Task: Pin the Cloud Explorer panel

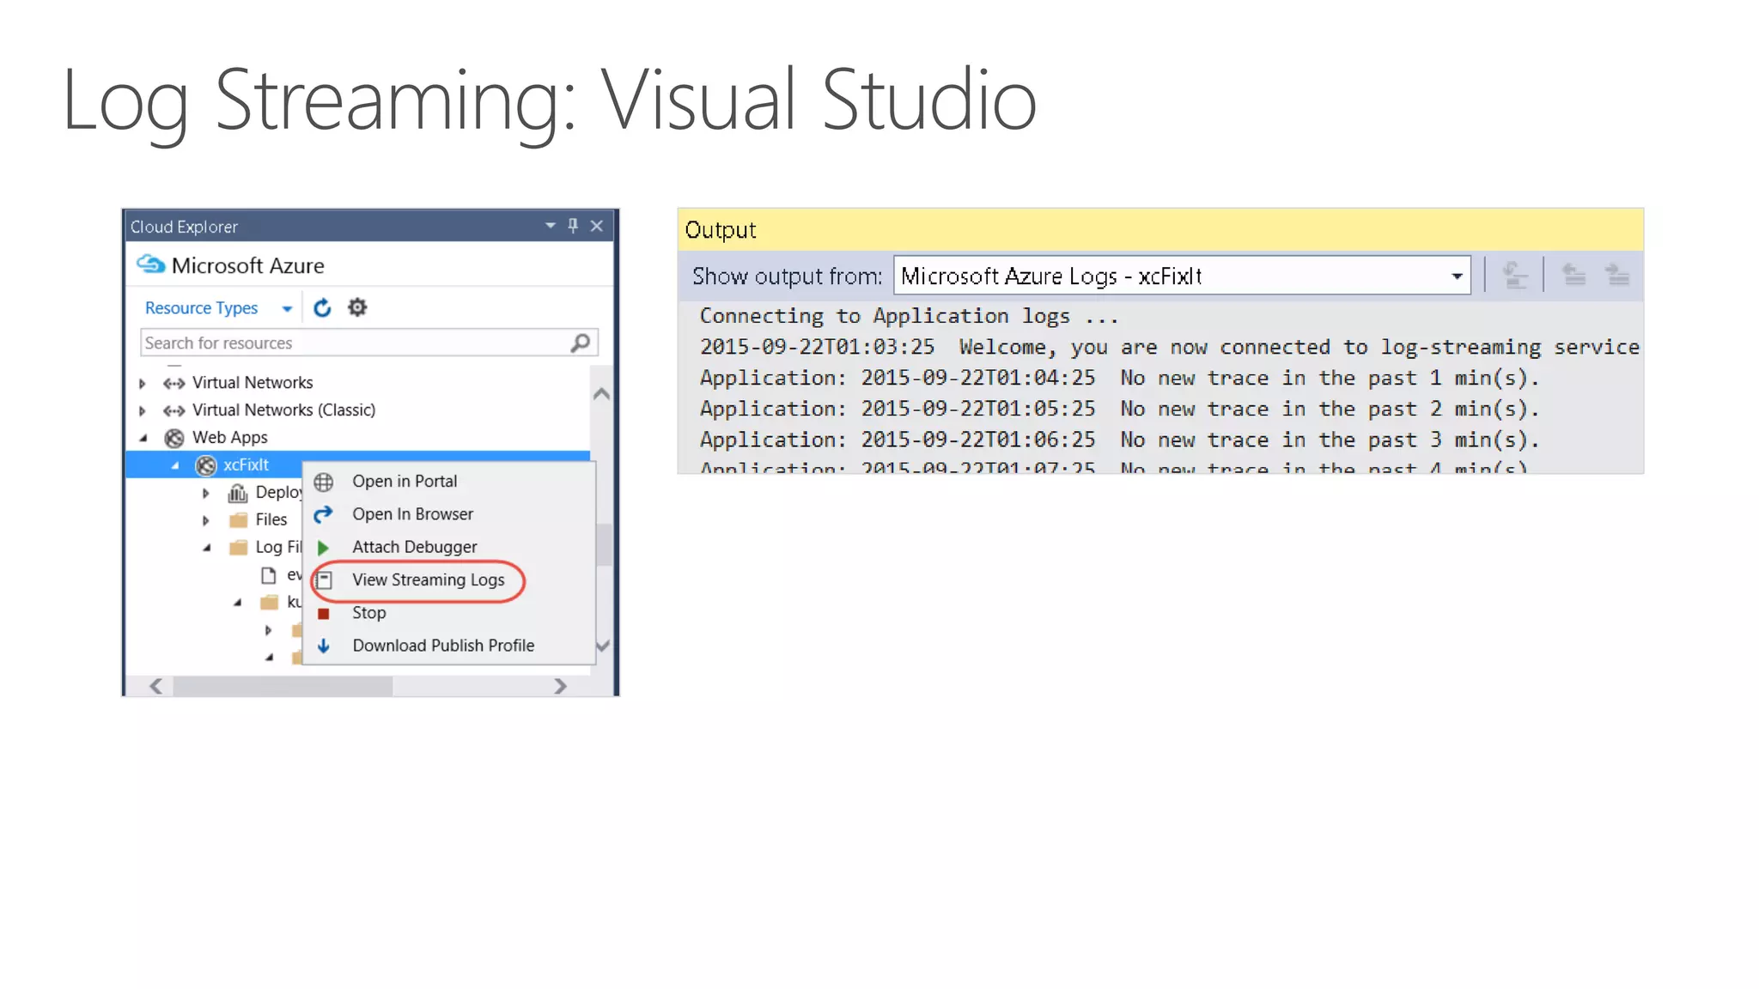Action: 573,226
